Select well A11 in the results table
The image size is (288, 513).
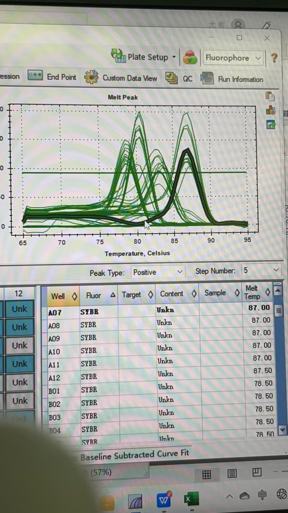54,365
